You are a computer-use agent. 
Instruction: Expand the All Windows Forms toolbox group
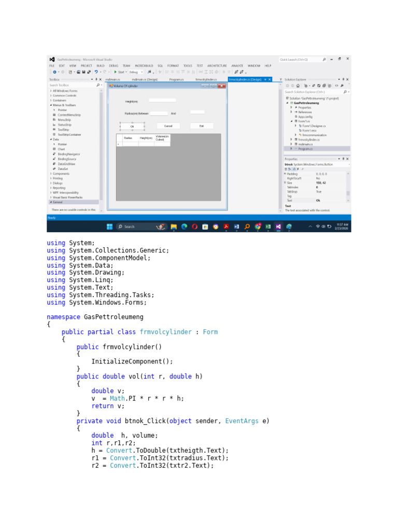point(51,91)
